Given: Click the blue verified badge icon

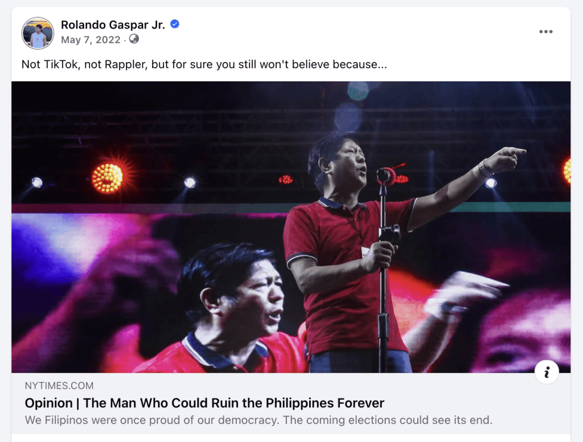Looking at the screenshot, I should (175, 24).
